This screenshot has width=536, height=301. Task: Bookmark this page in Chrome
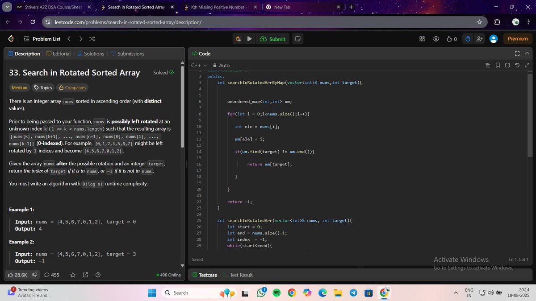(x=479, y=22)
